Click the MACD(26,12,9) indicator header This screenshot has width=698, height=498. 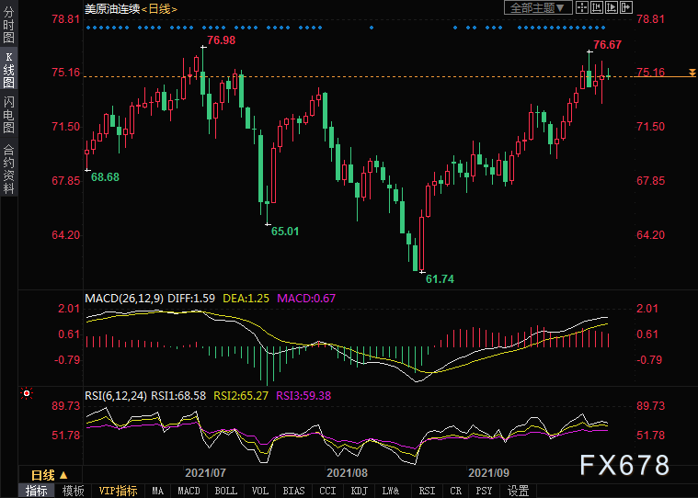click(x=124, y=298)
